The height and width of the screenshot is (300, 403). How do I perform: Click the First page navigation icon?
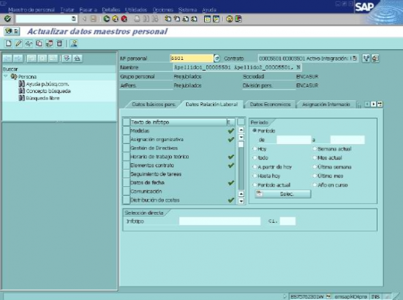tap(168, 19)
